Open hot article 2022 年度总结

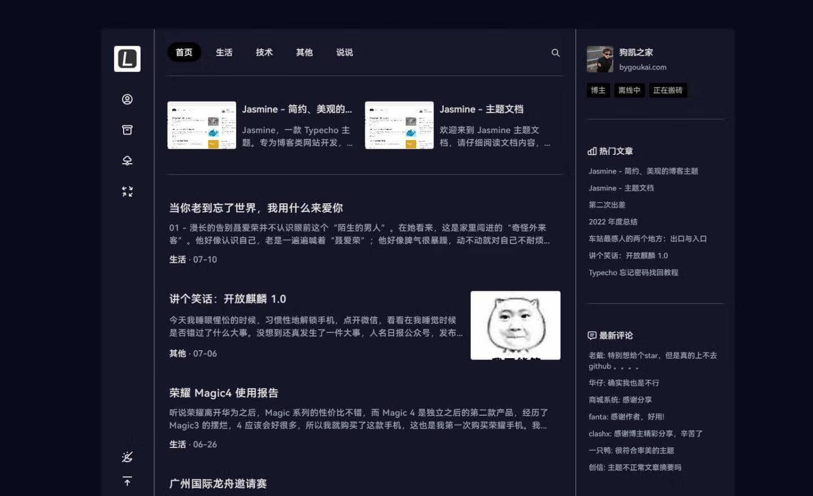[613, 222]
